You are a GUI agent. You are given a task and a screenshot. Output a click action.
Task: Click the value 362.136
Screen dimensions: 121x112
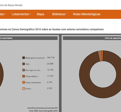coord(51,58)
